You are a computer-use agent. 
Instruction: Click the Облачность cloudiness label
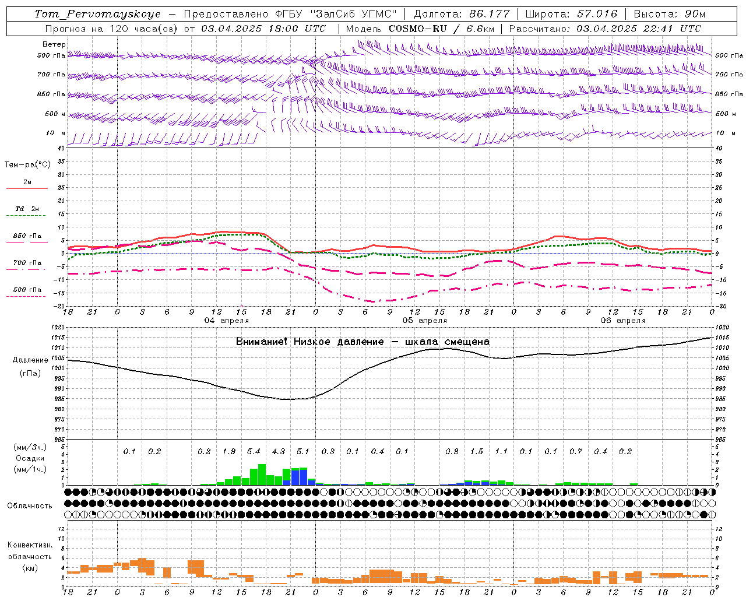(x=30, y=506)
